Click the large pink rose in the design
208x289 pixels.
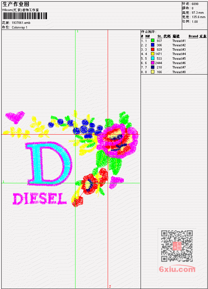pos(118,141)
